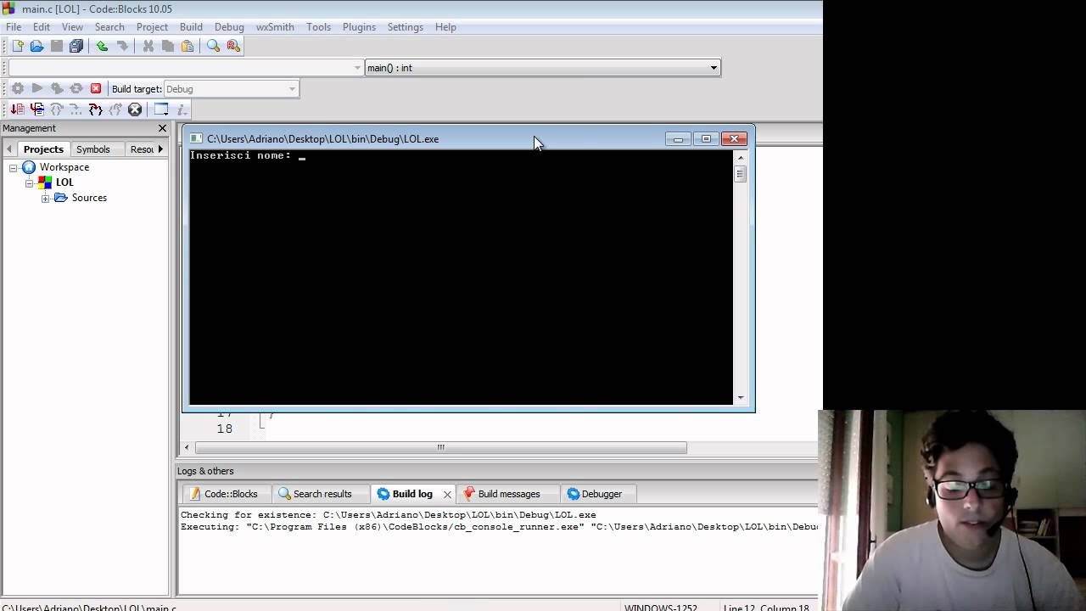1086x611 pixels.
Task: Click the Save all files icon
Action: tap(76, 47)
